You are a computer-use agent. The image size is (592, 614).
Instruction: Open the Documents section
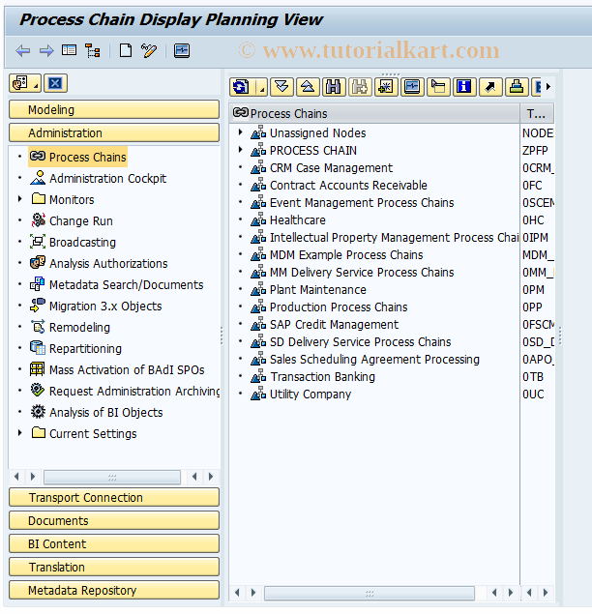(x=114, y=520)
